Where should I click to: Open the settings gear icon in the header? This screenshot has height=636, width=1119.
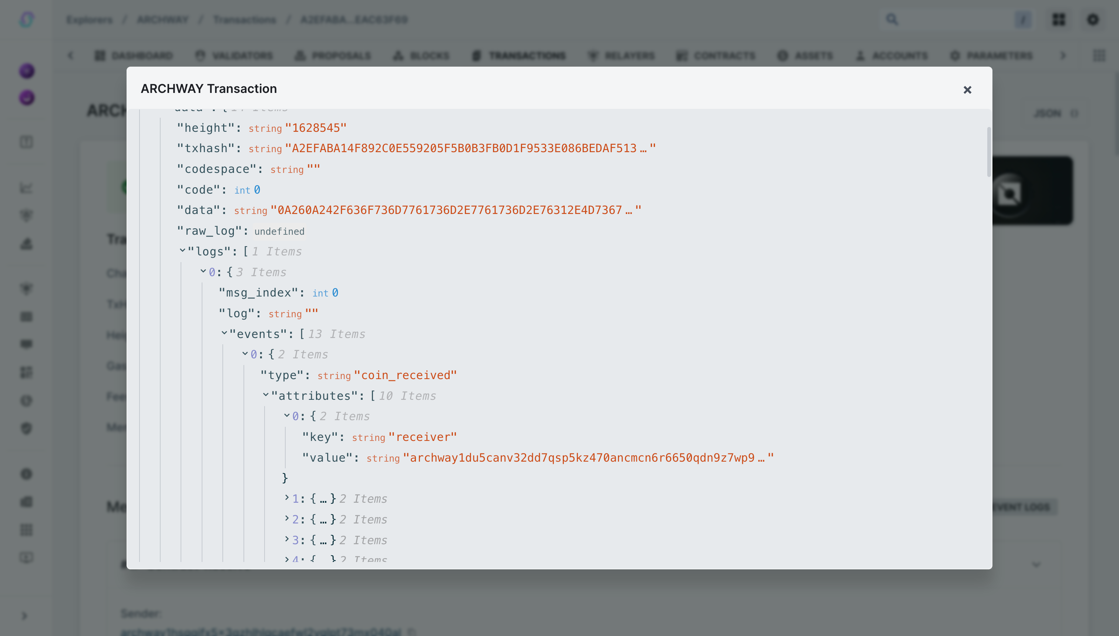[1093, 20]
